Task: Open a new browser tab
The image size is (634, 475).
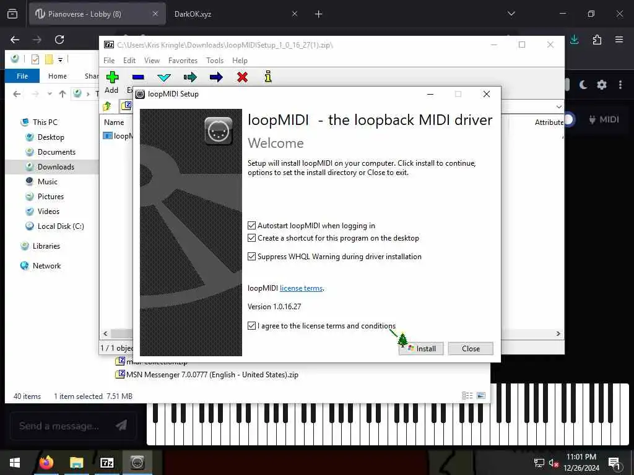Action: point(319,14)
